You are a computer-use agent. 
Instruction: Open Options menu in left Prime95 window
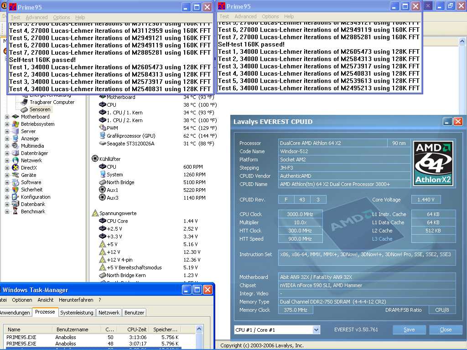62,17
